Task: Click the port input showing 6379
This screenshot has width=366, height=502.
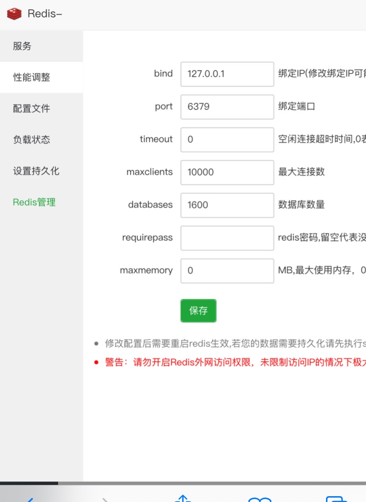Action: click(227, 106)
